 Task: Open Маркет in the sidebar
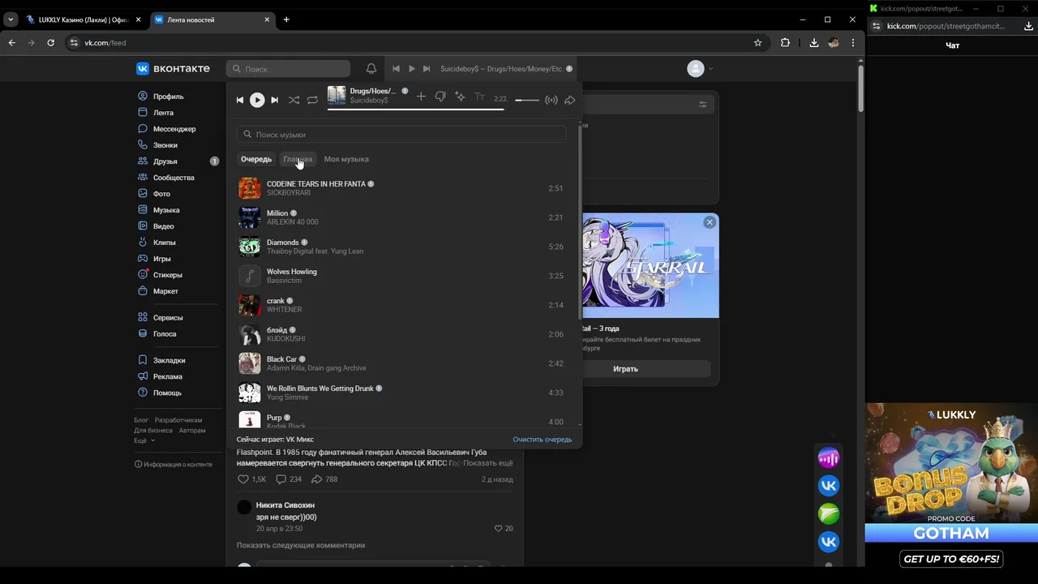(165, 291)
